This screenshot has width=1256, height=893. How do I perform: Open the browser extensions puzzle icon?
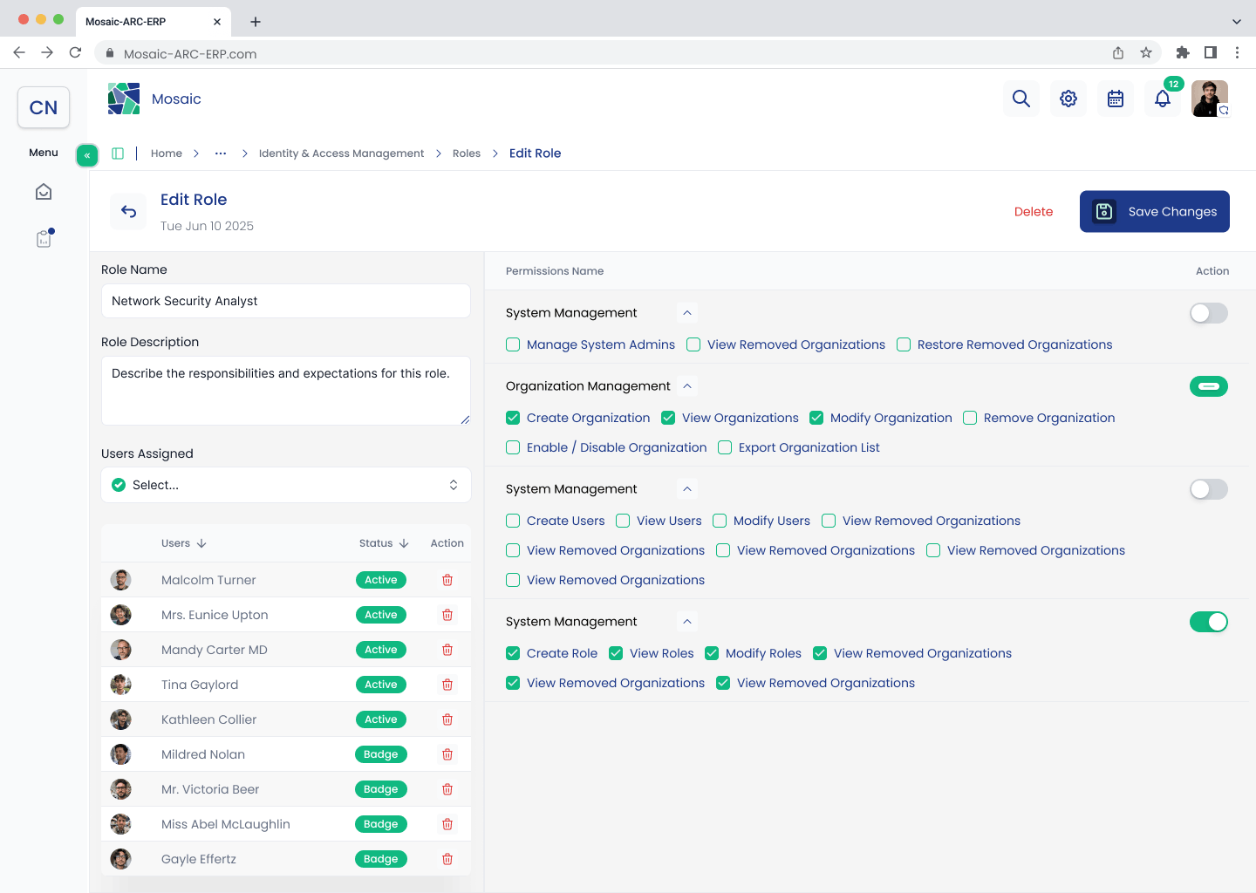(1183, 53)
